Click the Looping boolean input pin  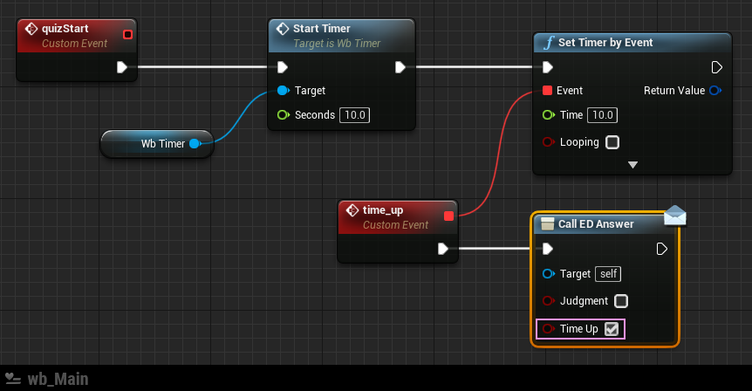[x=548, y=142]
